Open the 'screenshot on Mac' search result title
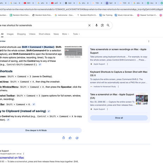Screen dimensions: 163x163 click(12, 158)
